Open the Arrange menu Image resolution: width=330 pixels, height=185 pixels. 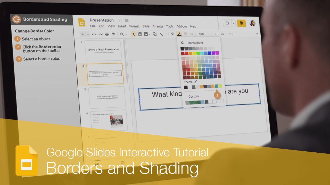coord(158,26)
